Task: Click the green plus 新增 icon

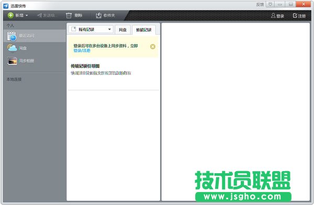Action: tap(10, 15)
